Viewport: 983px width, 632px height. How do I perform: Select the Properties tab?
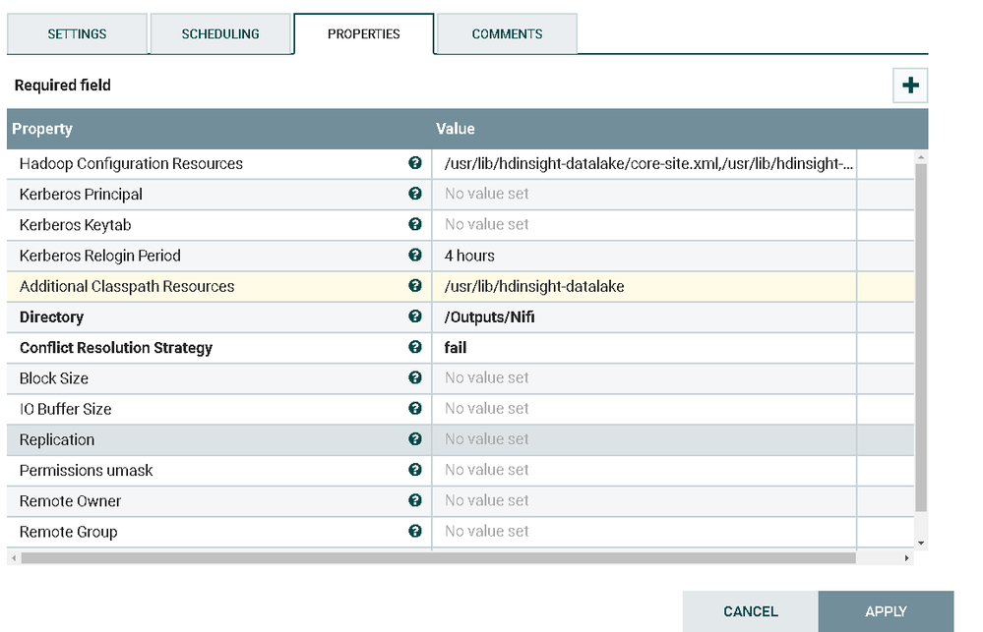[364, 33]
